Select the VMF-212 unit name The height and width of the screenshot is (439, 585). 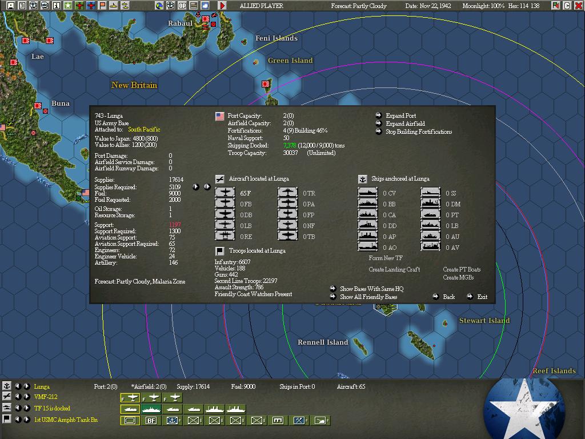point(46,397)
